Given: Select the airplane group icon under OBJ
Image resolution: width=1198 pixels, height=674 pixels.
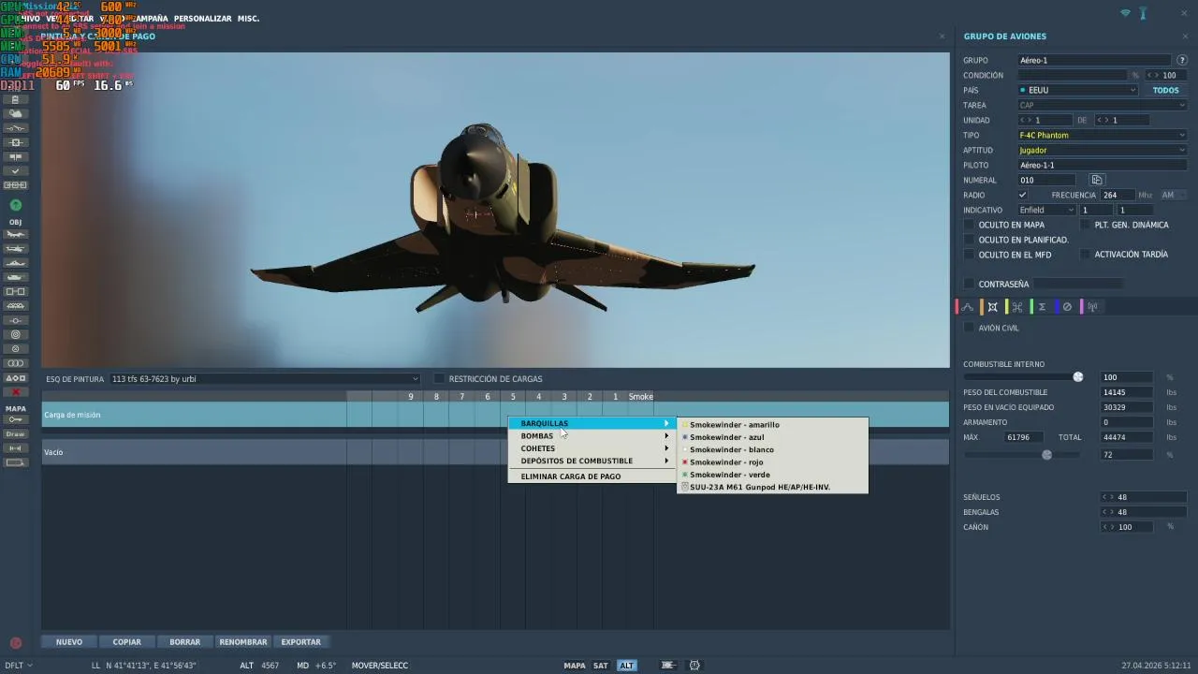Looking at the screenshot, I should (15, 235).
